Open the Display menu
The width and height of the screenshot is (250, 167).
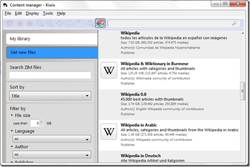click(32, 13)
